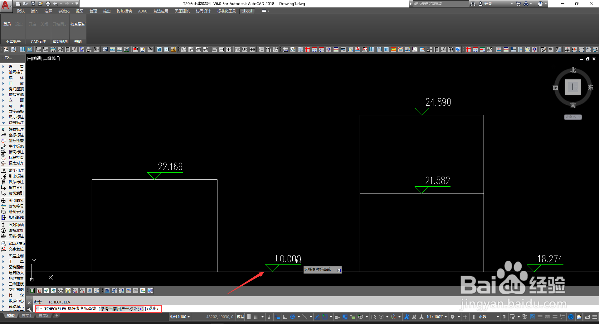Viewport: 599px width, 324px height.
Task: Expand the 图层控制 menu group
Action: (12, 256)
